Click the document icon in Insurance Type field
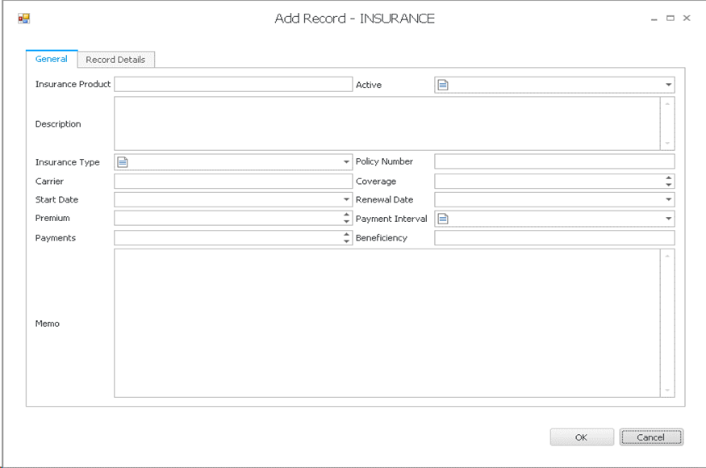The height and width of the screenshot is (468, 706). [x=123, y=162]
